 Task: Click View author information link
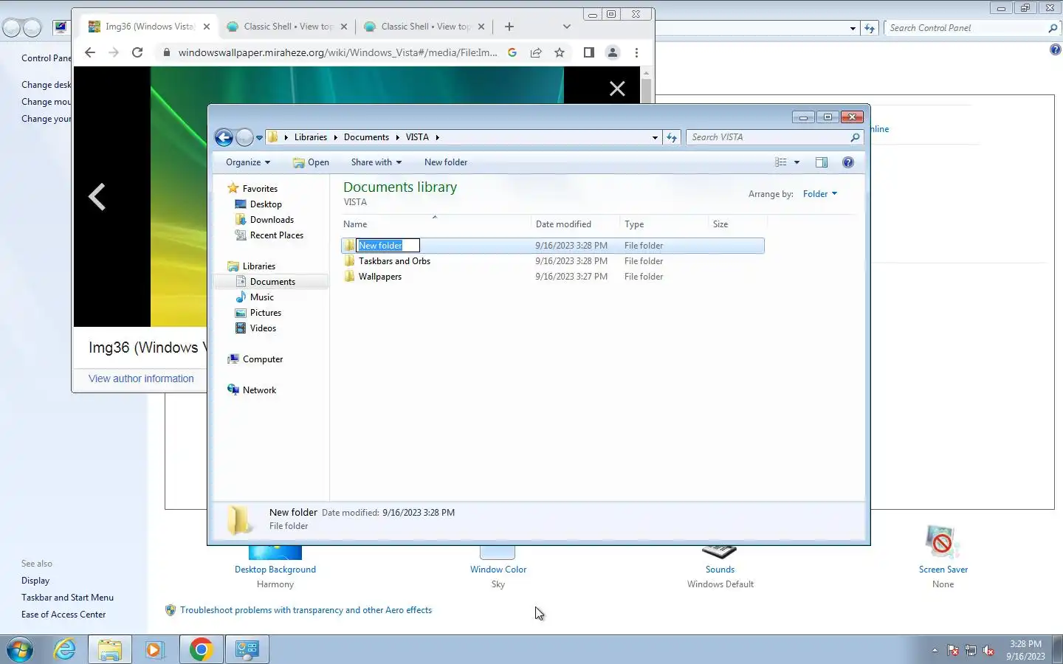[141, 378]
